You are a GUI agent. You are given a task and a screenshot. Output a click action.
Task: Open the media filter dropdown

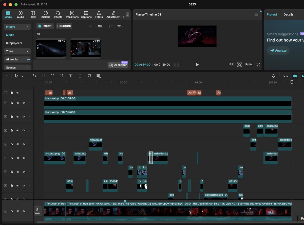[x=120, y=26]
